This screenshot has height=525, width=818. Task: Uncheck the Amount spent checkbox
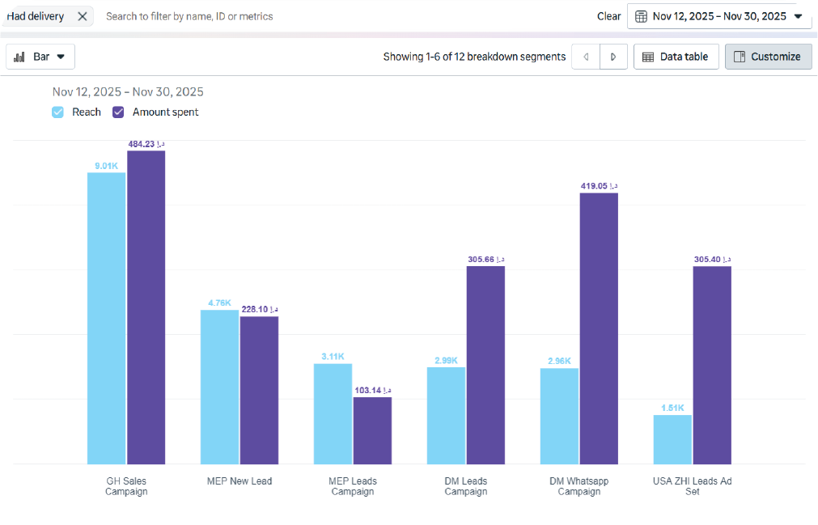click(118, 112)
